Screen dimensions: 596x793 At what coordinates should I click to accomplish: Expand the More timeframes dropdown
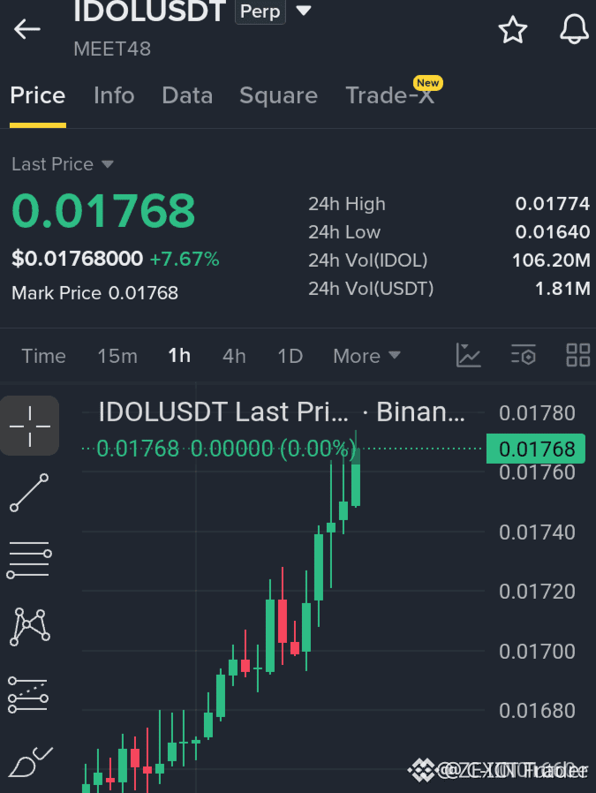(x=366, y=356)
